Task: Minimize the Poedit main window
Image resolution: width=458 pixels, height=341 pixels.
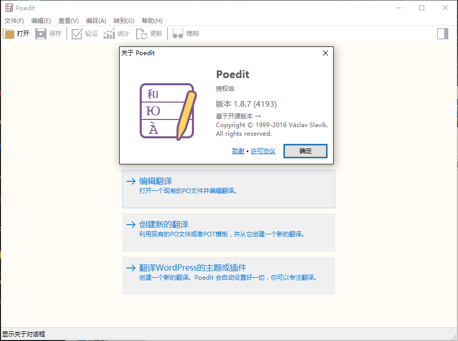Action: (x=399, y=8)
